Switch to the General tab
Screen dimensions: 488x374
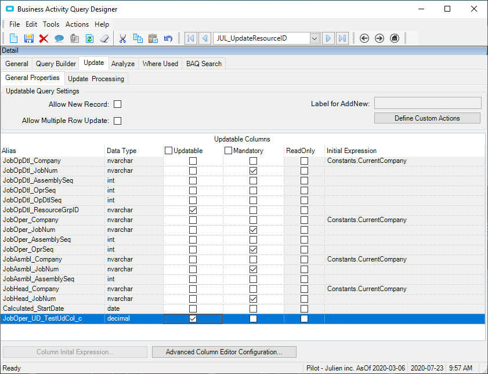pyautogui.click(x=16, y=64)
